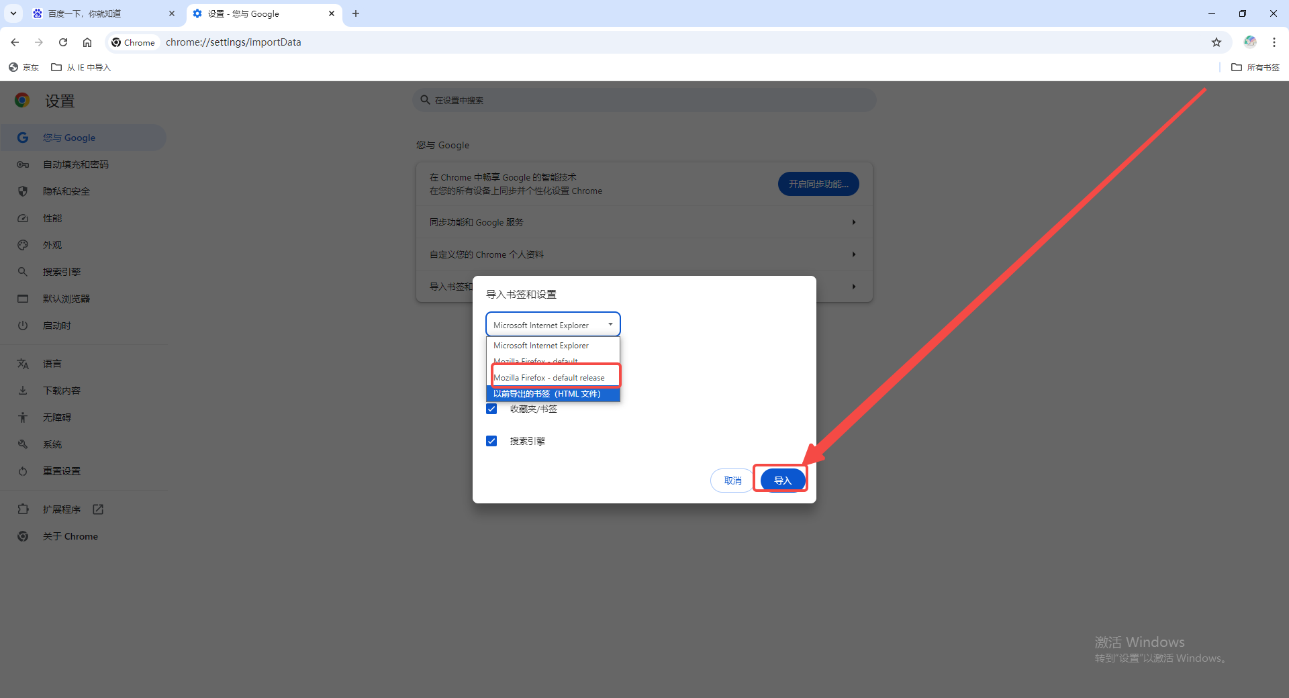Open the tab search chevron button
The image size is (1289, 698).
[x=13, y=13]
